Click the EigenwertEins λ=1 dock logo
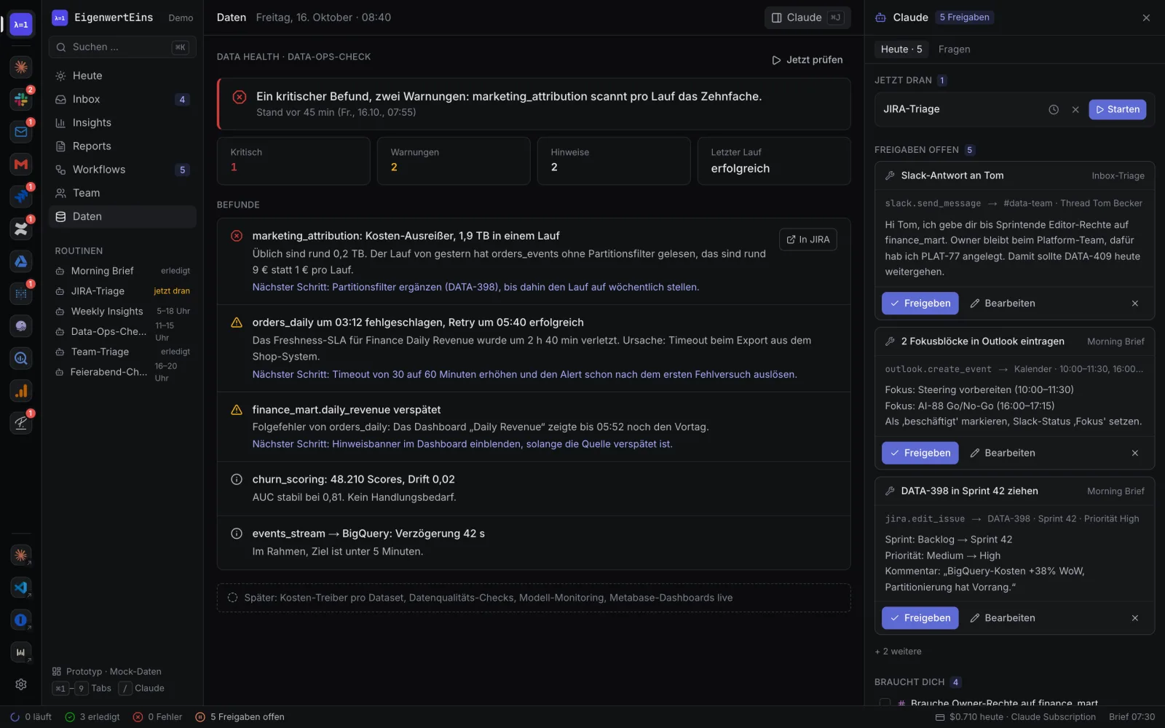Viewport: 1165px width, 728px height. tap(21, 25)
